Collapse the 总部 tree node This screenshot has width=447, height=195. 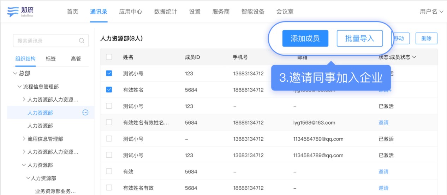click(15, 74)
